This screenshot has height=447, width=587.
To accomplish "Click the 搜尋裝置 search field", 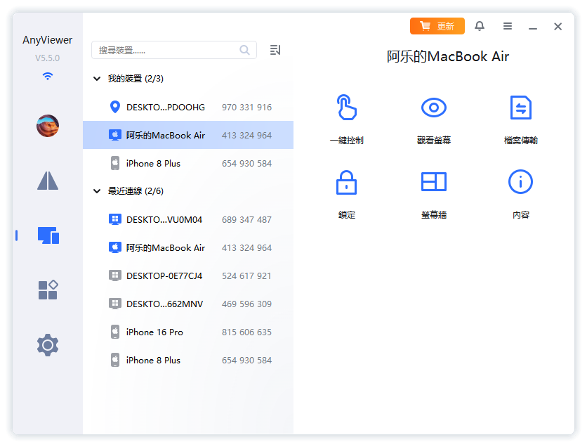I will click(x=167, y=50).
